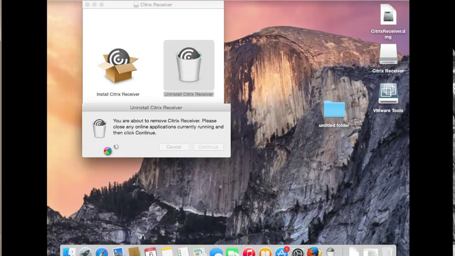Click the 'Citrix Receiver' window title
This screenshot has width=455, height=256.
coord(156,5)
